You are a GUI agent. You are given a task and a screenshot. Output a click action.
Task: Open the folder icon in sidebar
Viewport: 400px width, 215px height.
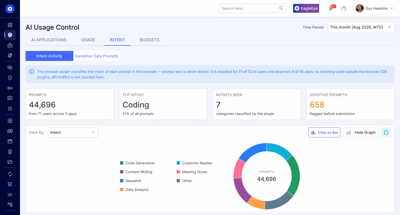point(10,162)
